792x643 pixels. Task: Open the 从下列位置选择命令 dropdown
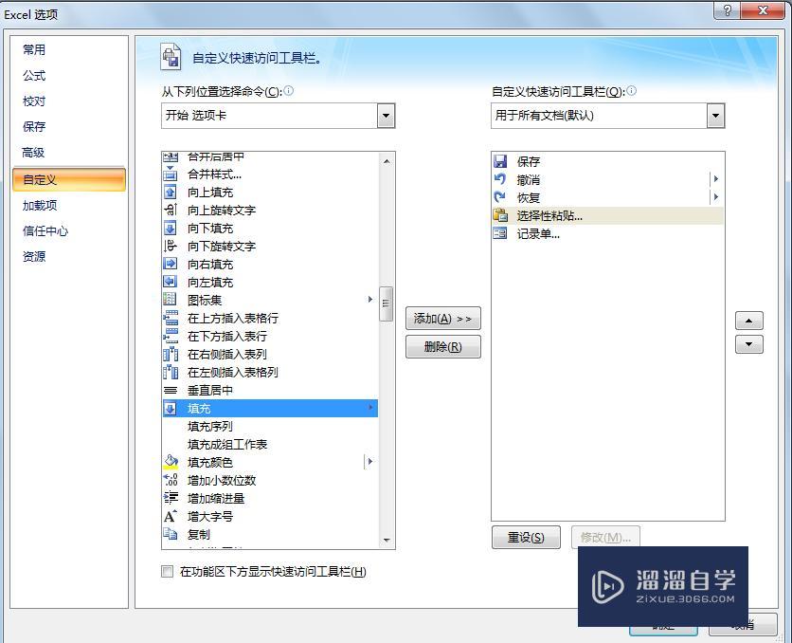click(x=386, y=116)
